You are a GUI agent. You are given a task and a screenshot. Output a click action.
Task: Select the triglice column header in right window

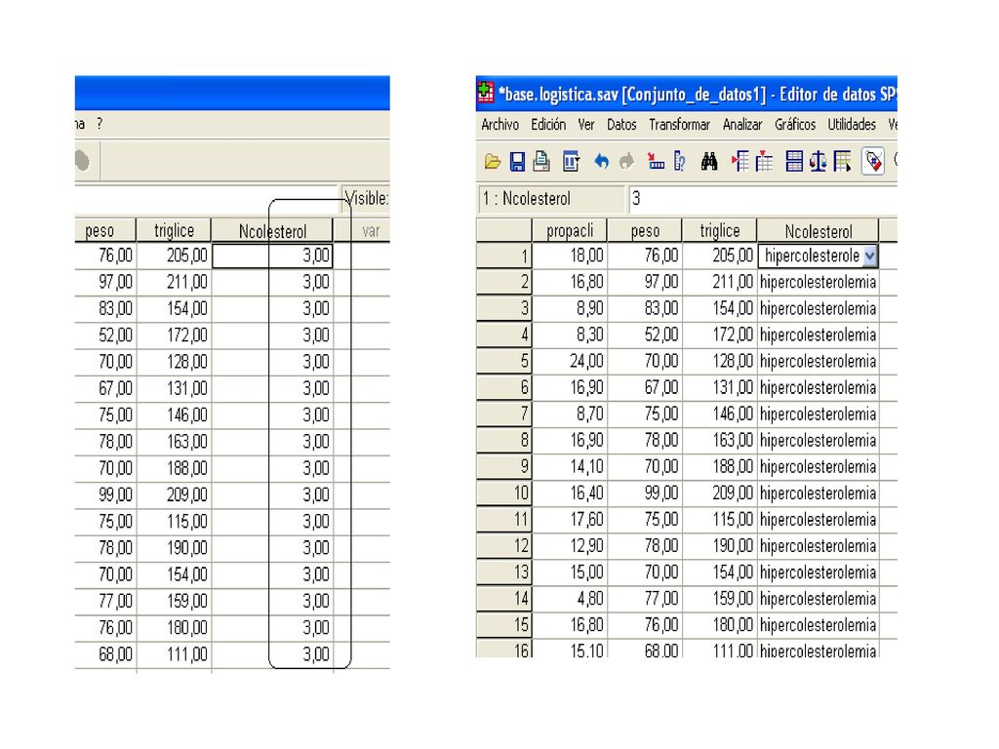pos(719,230)
